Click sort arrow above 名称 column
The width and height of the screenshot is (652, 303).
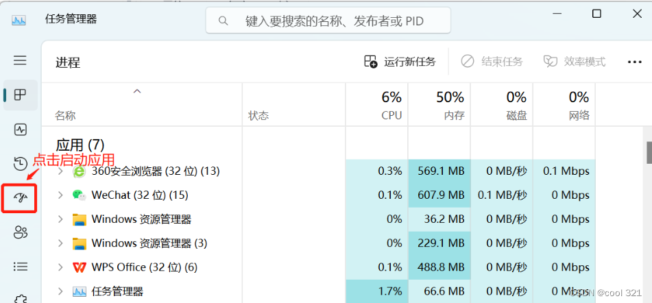coord(137,91)
